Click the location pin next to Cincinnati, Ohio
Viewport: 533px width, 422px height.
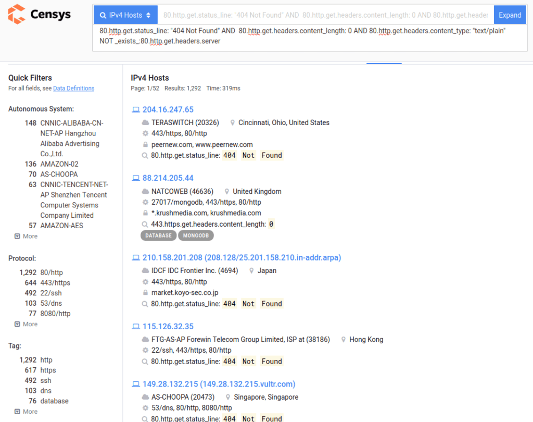click(x=232, y=123)
